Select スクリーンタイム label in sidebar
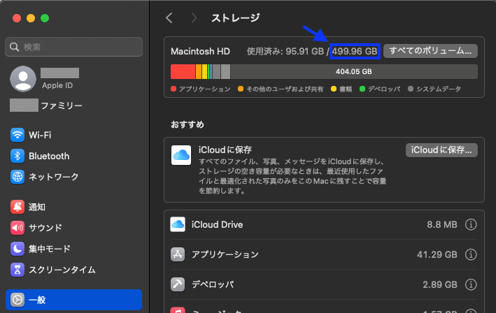This screenshot has height=313, width=496. click(62, 270)
